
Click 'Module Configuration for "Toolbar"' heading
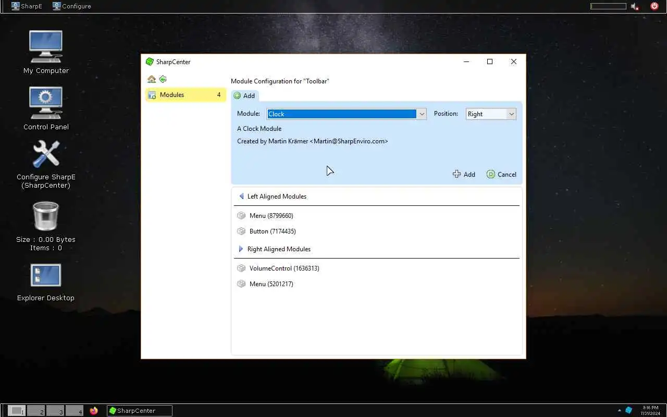point(280,81)
